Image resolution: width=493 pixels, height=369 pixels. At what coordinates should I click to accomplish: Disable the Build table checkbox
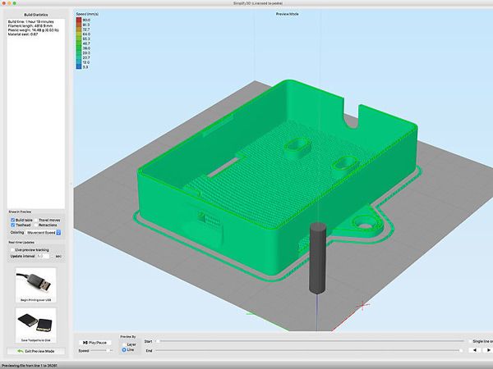tap(12, 220)
